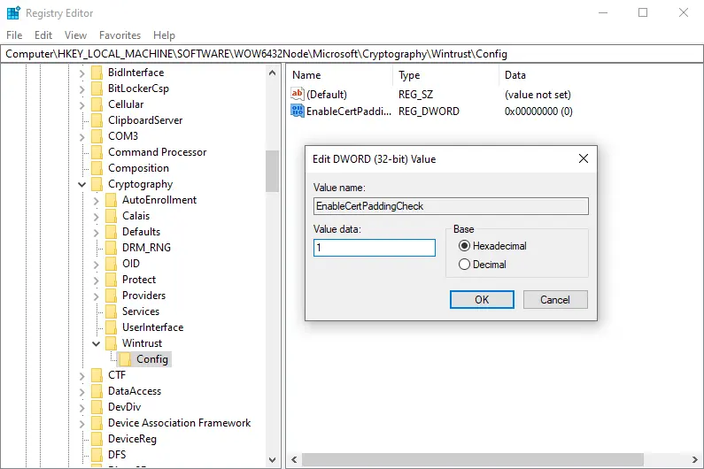Select the Config folder icon
Screen dimensions: 704x469
(125, 359)
